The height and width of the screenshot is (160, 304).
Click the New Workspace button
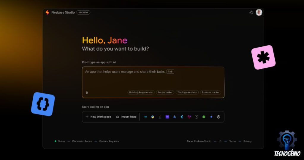coord(98,117)
